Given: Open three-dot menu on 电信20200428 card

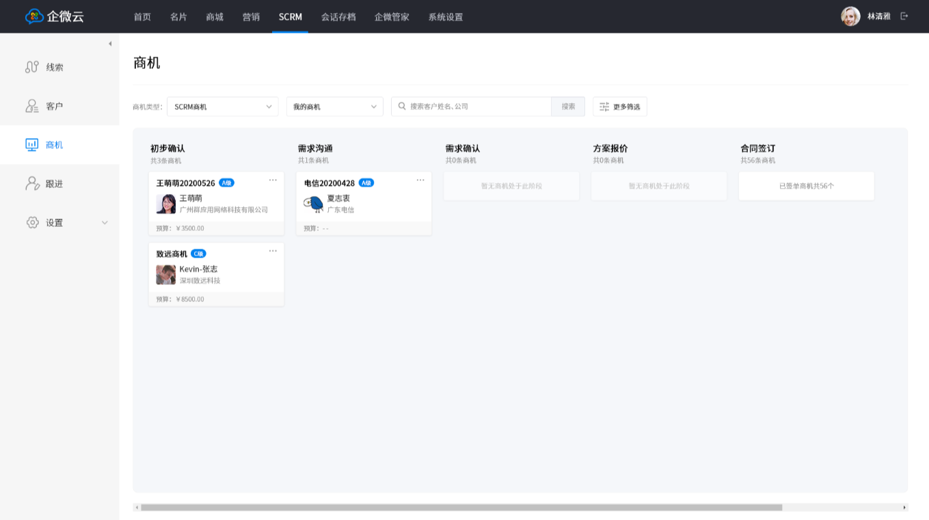Looking at the screenshot, I should (x=420, y=180).
